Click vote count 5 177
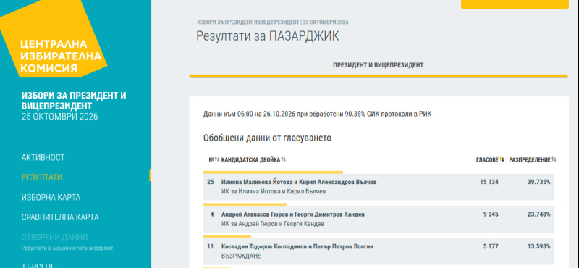The height and width of the screenshot is (268, 579). pyautogui.click(x=491, y=246)
